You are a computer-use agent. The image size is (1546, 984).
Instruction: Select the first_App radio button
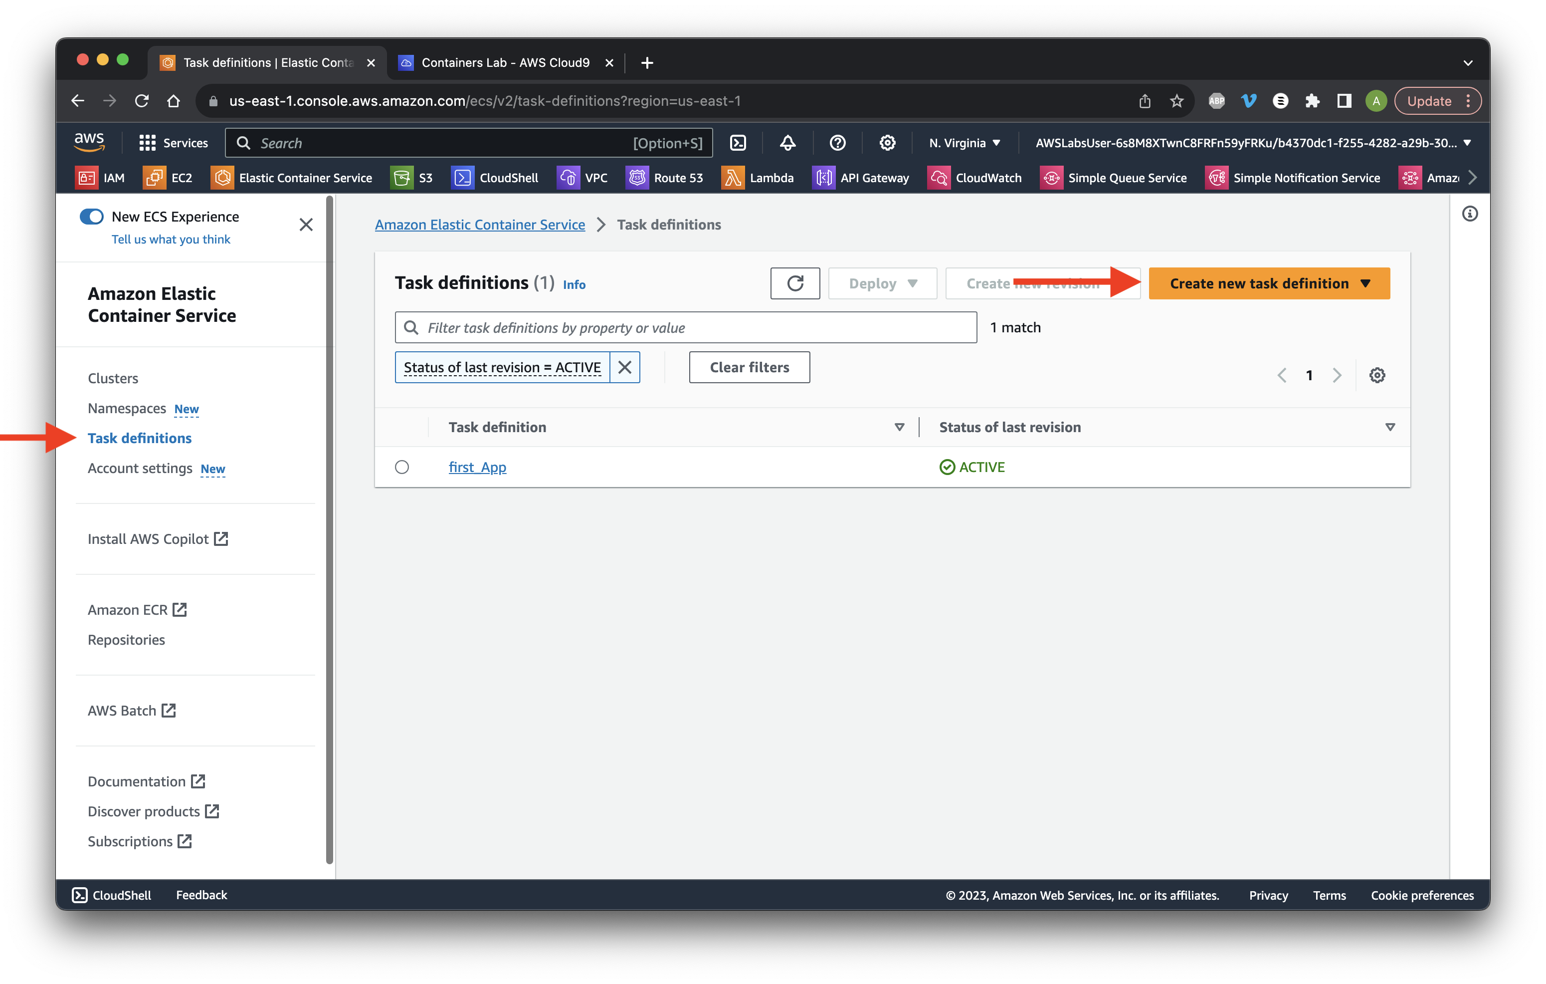(x=402, y=467)
